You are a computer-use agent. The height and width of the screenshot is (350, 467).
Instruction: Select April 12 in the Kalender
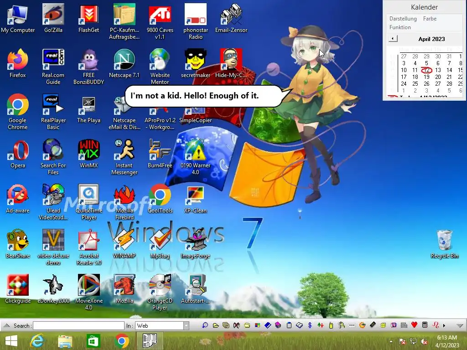[x=426, y=70]
